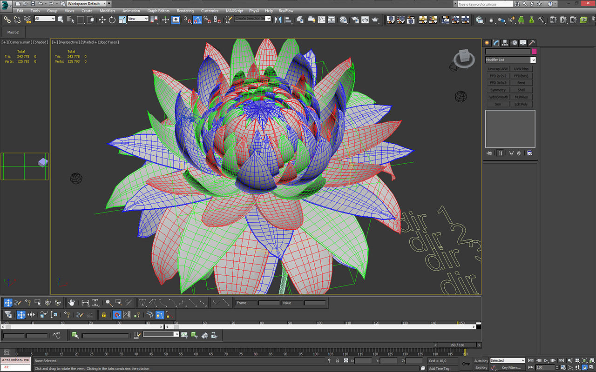Screen dimensions: 596x372
Task: Open the reference coordinate View dropdown
Action: [x=138, y=19]
